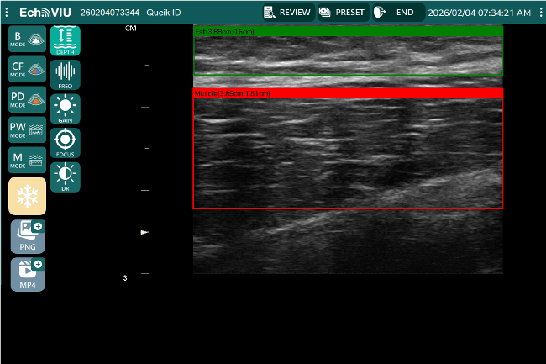The width and height of the screenshot is (546, 364).
Task: Select the Muscle measurement label
Action: pos(232,93)
